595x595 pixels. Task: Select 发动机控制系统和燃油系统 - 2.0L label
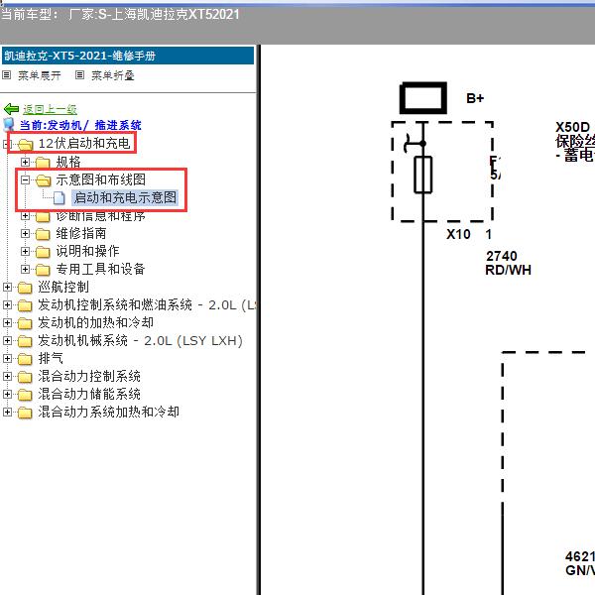tap(148, 304)
